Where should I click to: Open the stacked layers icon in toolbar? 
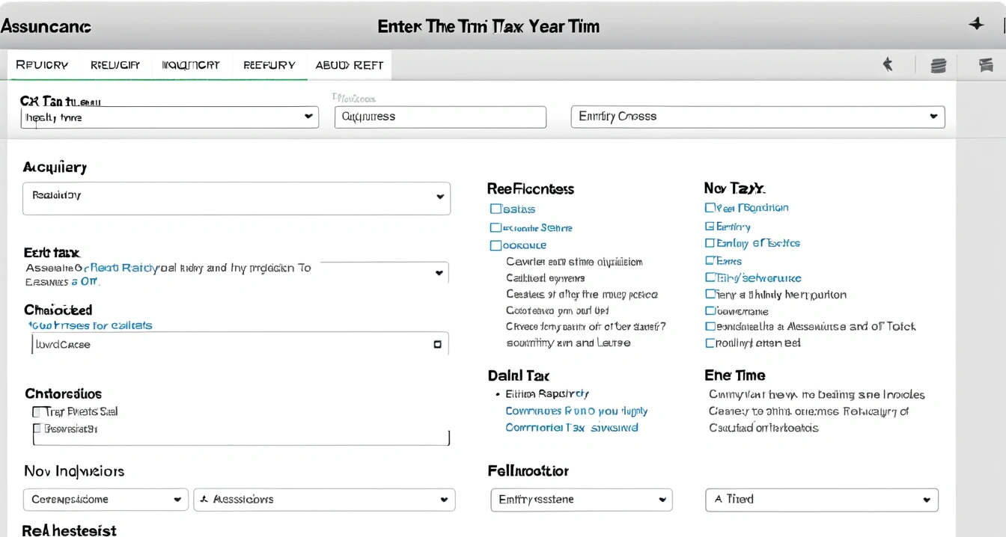point(939,66)
